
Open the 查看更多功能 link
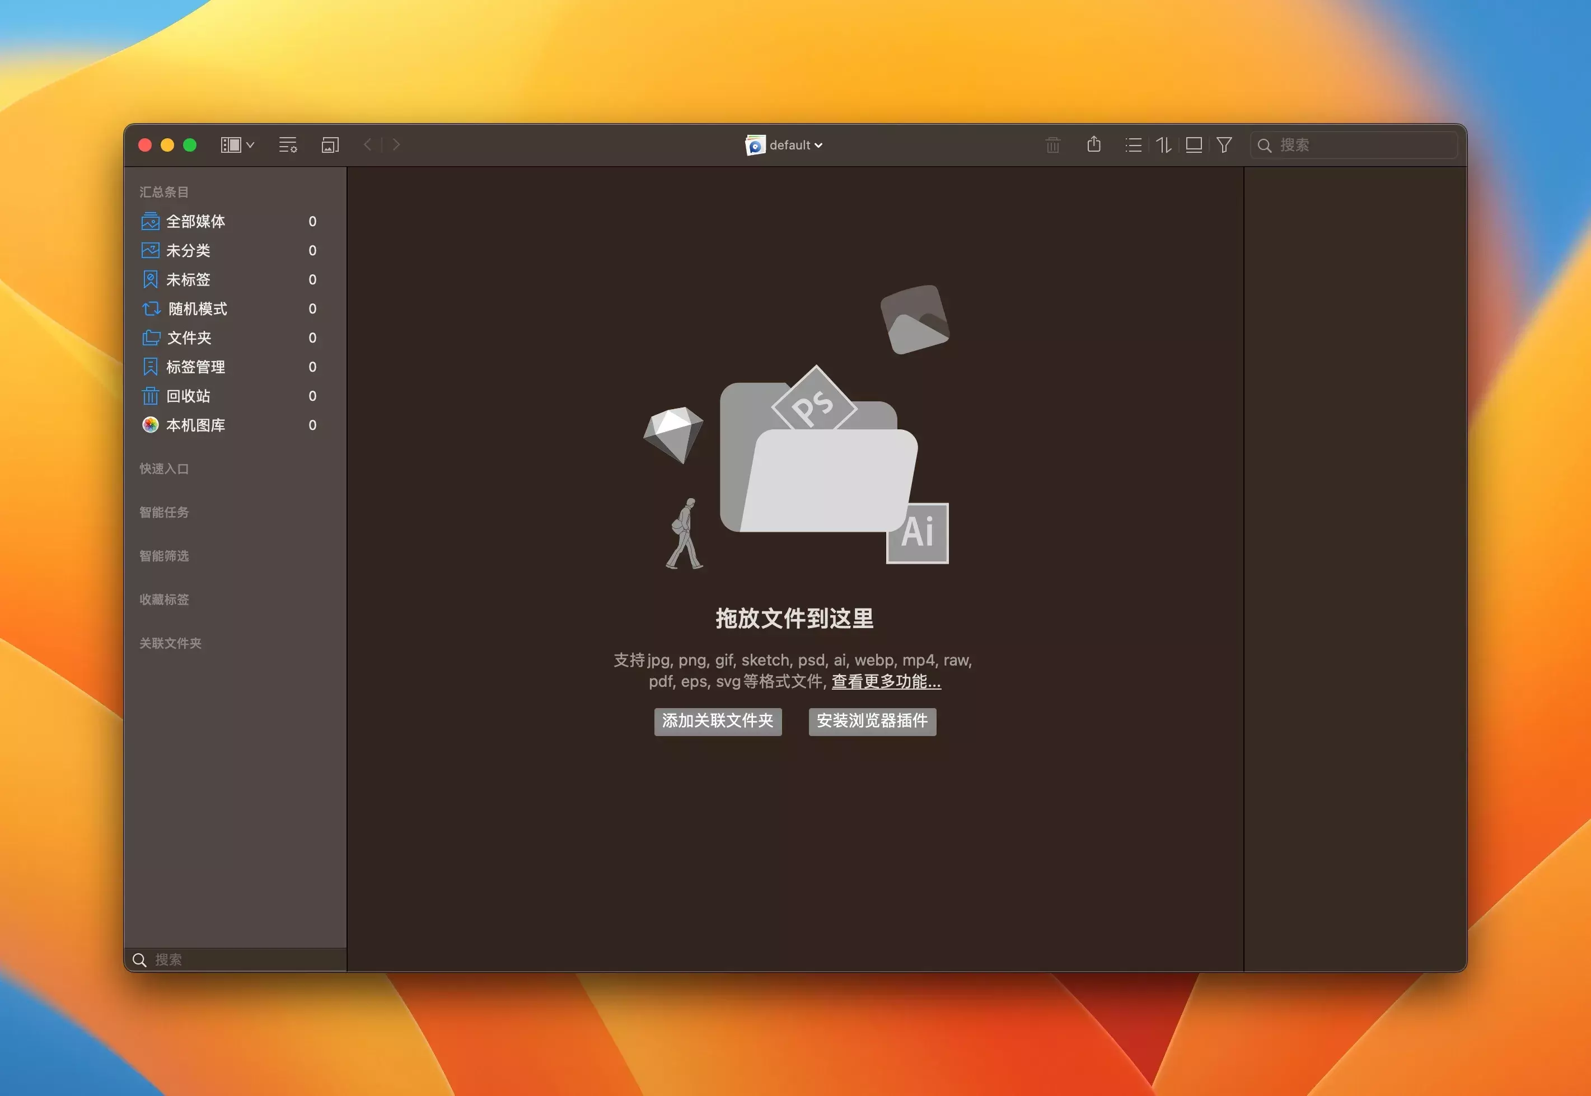coord(886,681)
